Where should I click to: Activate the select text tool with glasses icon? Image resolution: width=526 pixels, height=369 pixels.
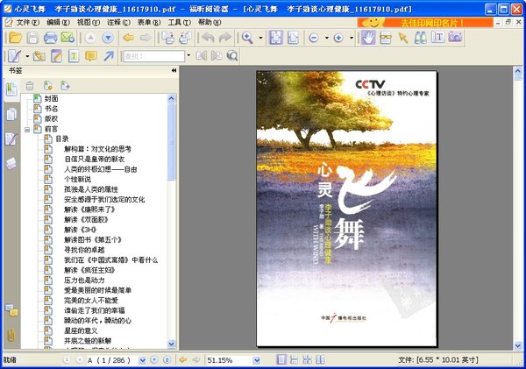pos(386,38)
